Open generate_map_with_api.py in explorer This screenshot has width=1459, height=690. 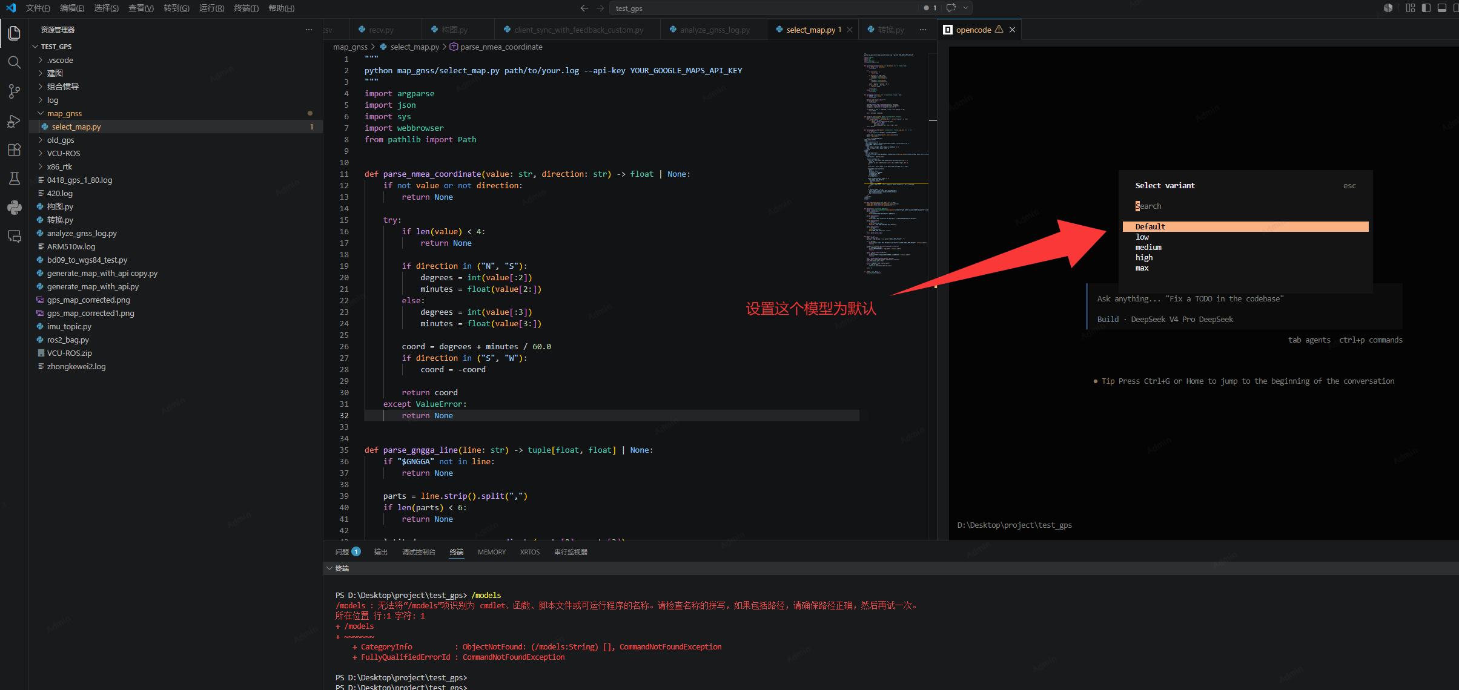point(93,286)
